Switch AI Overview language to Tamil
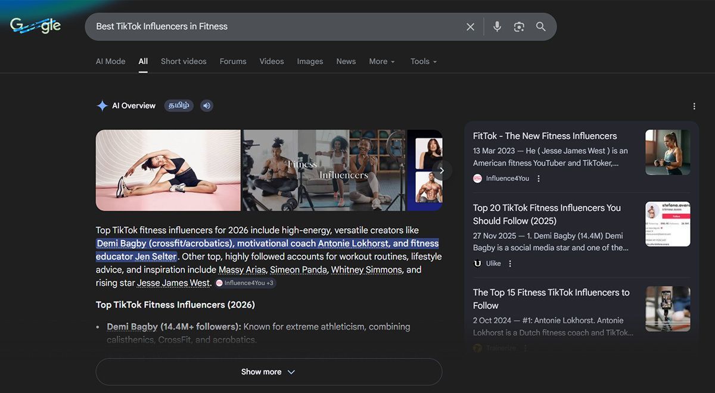The width and height of the screenshot is (715, 393). (x=179, y=105)
